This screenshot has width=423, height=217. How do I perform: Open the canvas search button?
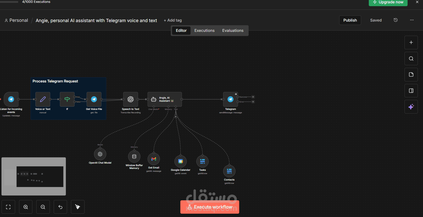pos(411,59)
